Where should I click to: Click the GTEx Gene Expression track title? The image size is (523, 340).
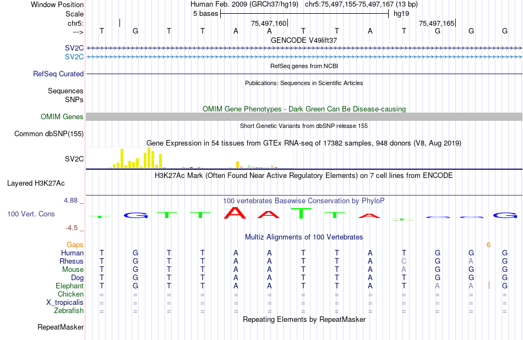click(304, 143)
